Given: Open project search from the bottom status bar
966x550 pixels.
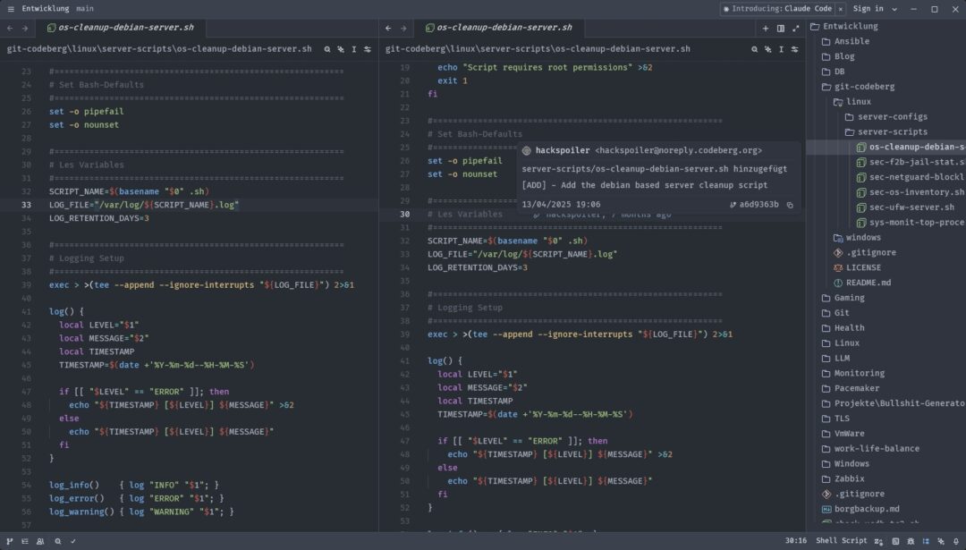Looking at the screenshot, I should [x=58, y=540].
